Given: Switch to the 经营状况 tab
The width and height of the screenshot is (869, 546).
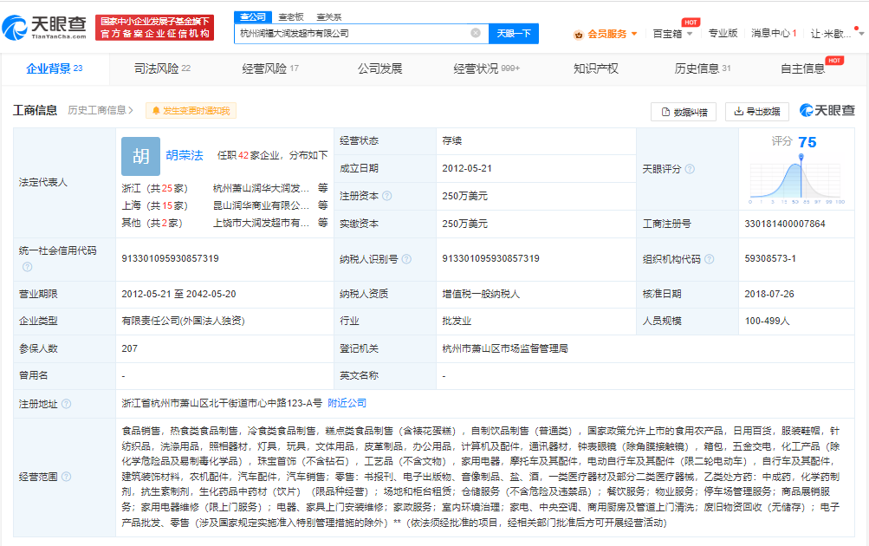Looking at the screenshot, I should pyautogui.click(x=487, y=68).
